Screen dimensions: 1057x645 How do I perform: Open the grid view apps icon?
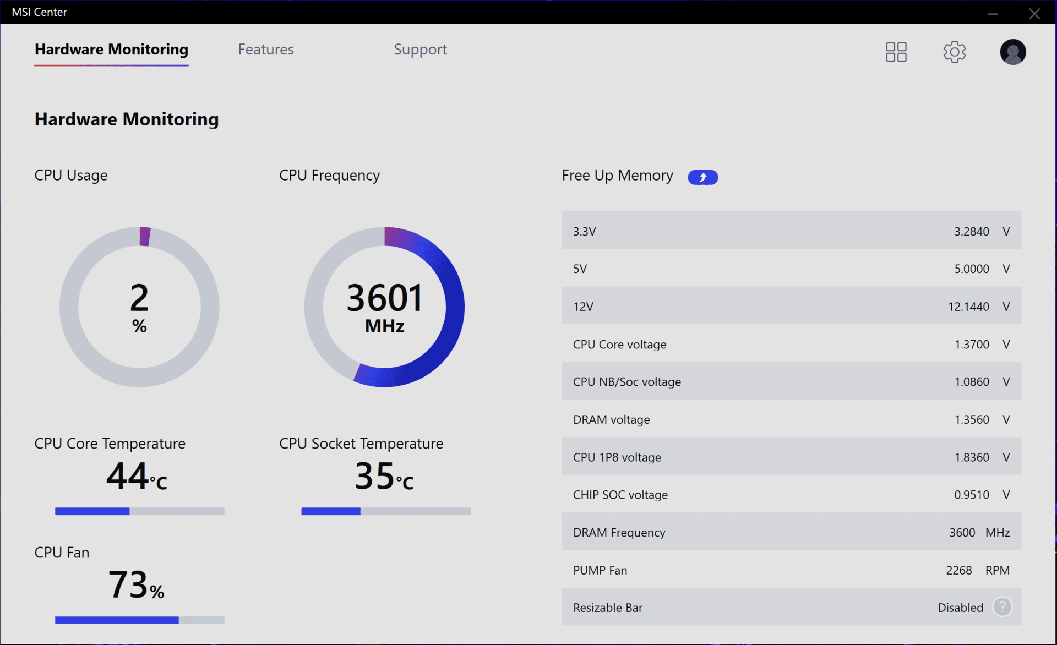(896, 52)
